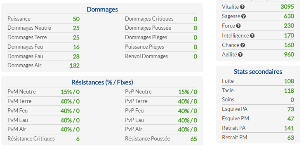Show the Intelligence help tooltip icon
Screen dimensions: 304x150
pyautogui.click(x=252, y=36)
